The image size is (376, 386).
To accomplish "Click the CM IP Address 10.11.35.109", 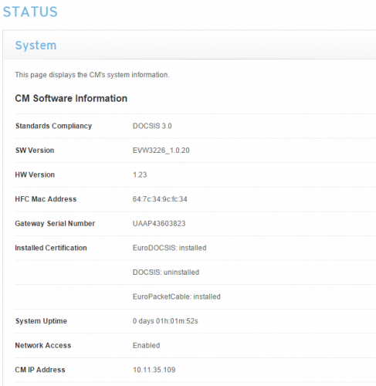I will point(154,370).
